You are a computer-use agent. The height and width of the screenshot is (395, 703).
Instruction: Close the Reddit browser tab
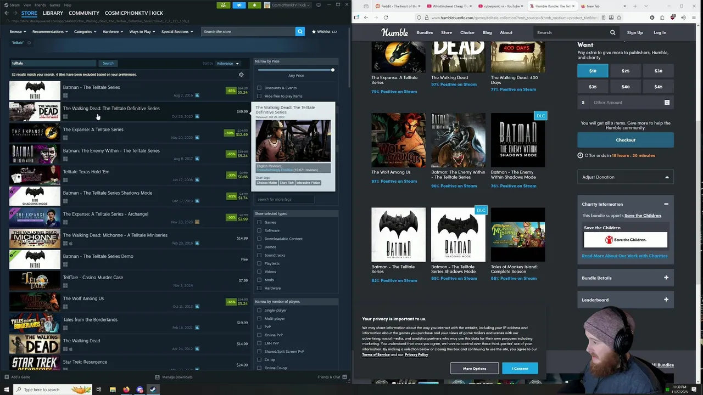[x=420, y=6]
